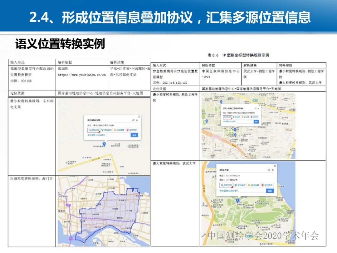Toggle the favorite star in the 测绘工程学院 popup
Viewport: 337px width, 253px height.
tap(258, 108)
